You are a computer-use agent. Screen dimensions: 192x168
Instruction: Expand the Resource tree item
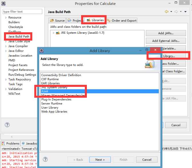coord(6,18)
